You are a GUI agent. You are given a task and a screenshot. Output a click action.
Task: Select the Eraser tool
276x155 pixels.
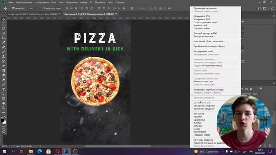(x=3, y=66)
